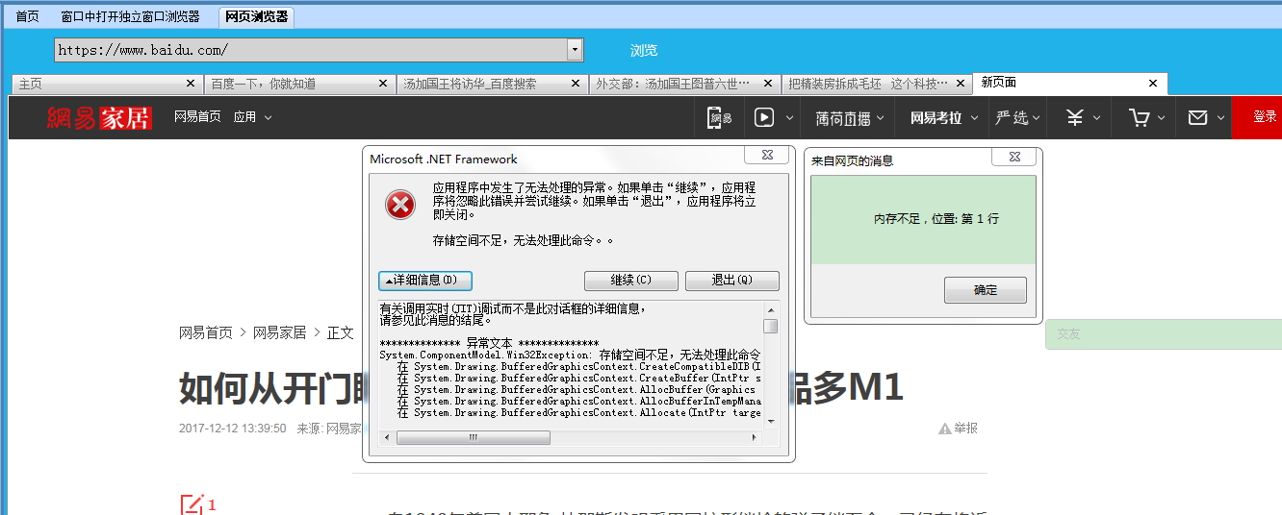Click the details box scroll-down arrow

coord(771,421)
